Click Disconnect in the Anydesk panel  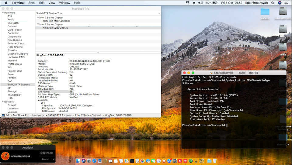click(x=47, y=153)
